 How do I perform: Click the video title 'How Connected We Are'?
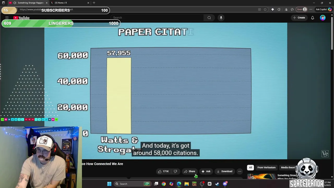(103, 164)
